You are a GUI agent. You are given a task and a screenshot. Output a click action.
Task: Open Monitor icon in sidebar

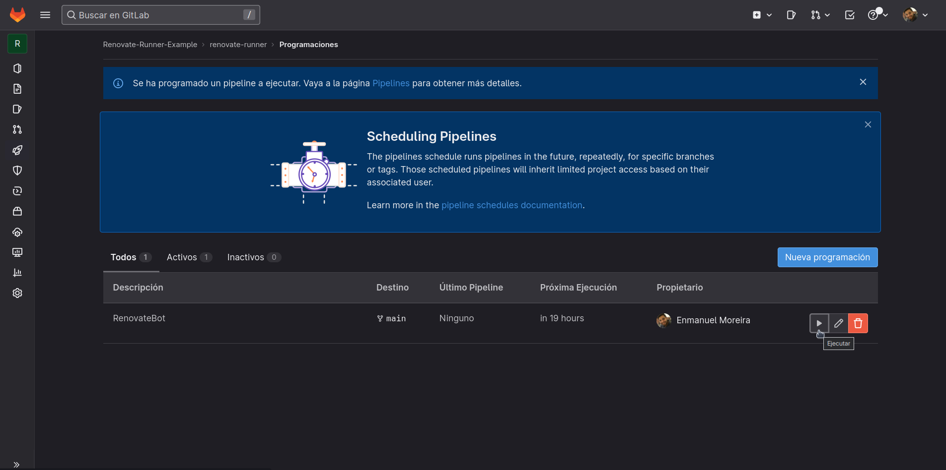point(17,252)
